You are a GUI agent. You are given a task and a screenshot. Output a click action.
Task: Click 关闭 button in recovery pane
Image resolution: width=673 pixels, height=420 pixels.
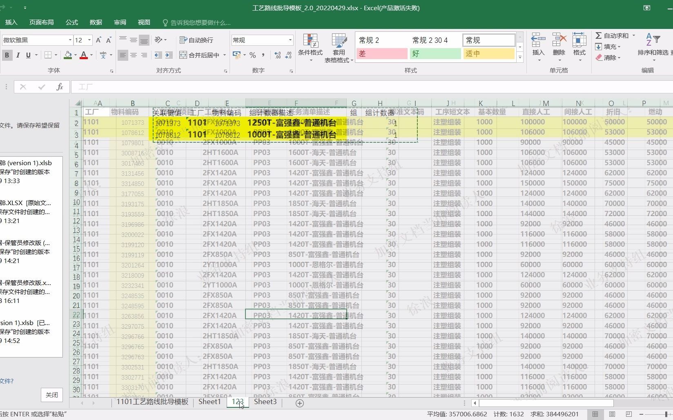click(x=52, y=395)
